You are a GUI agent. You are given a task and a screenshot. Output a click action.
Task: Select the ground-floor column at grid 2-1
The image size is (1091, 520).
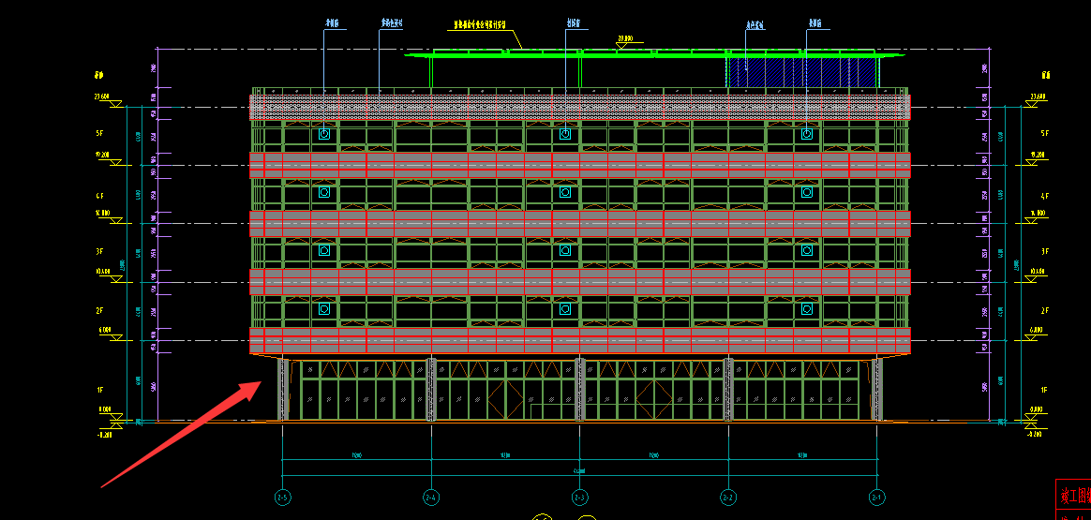click(877, 389)
